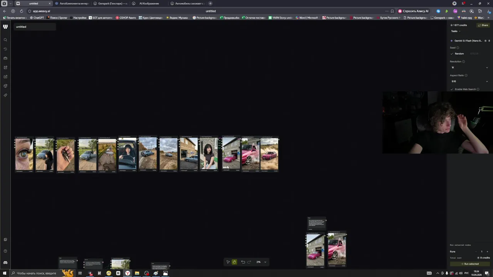Click the undo arrow in bottom toolbar
The image size is (493, 277).
tap(243, 262)
